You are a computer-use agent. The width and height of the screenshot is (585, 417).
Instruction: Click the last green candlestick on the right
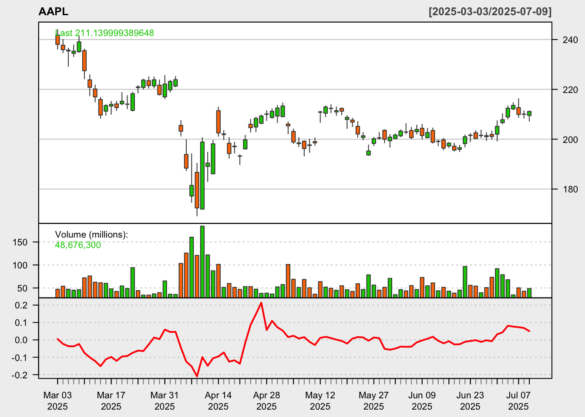tap(529, 113)
